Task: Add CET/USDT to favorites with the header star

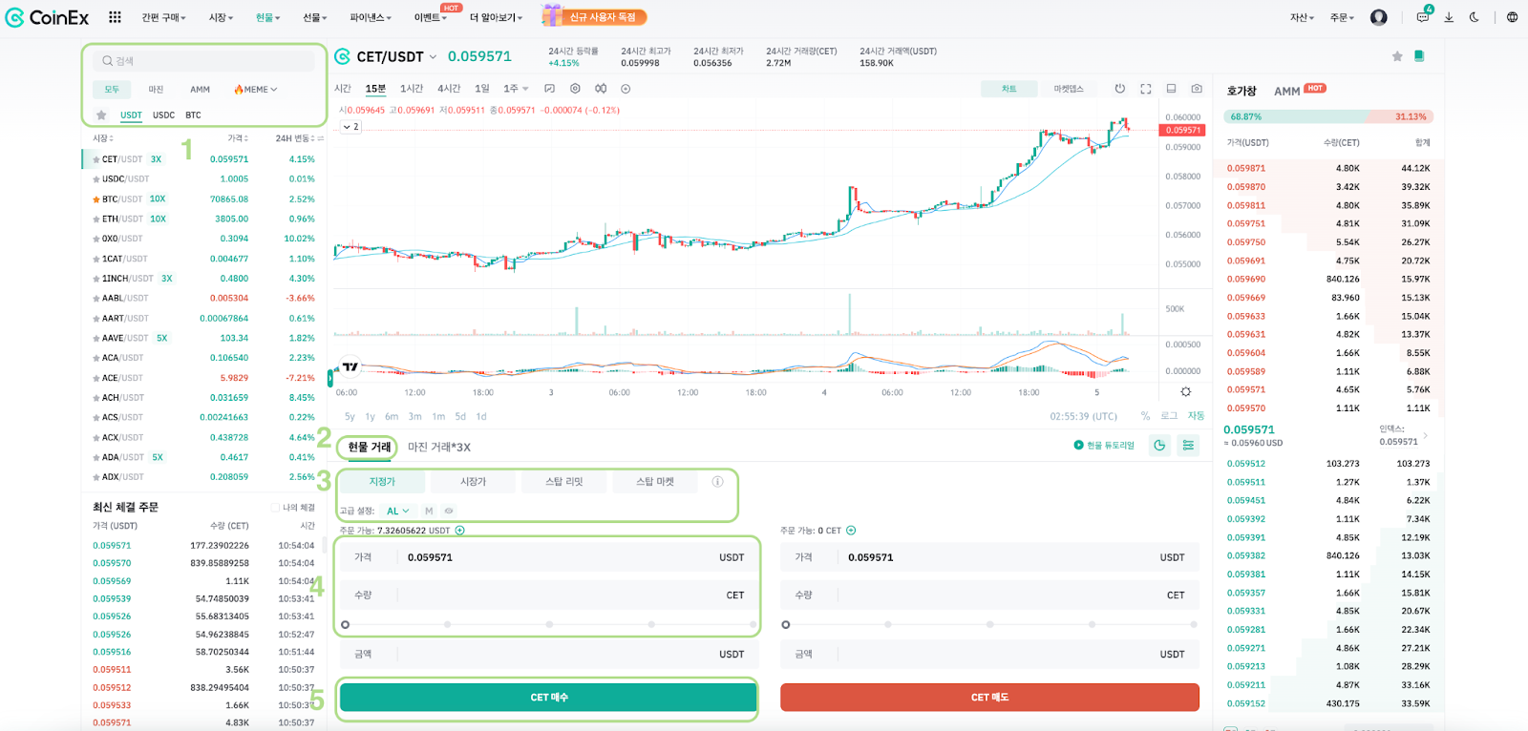Action: (x=1397, y=56)
